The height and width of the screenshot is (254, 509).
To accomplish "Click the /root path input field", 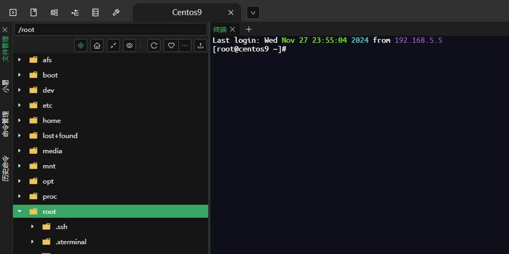I will tap(111, 29).
